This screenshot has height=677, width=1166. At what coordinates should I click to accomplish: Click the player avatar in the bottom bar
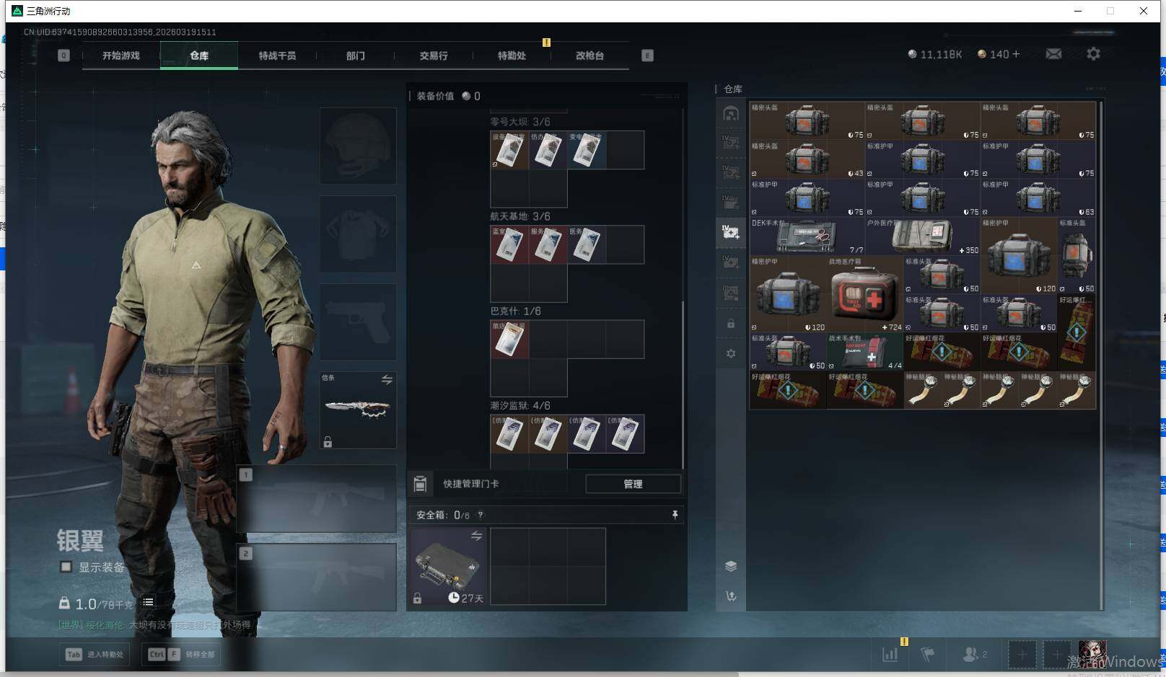[1092, 653]
